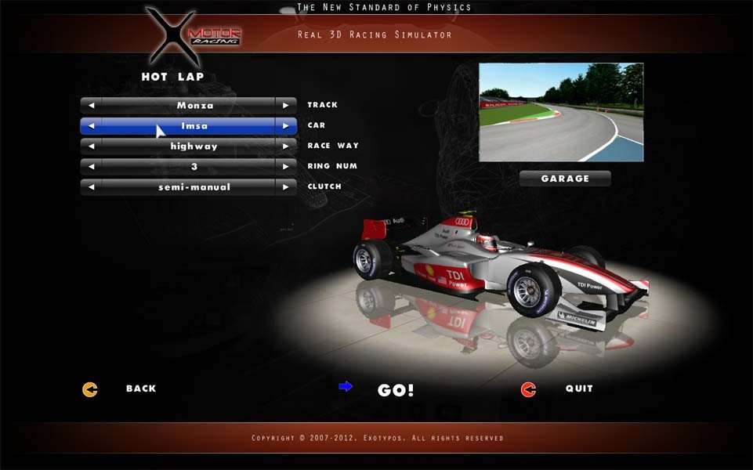Screen dimensions: 753x470
Task: Click the Real 3D Racing Simulator text
Action: 375,34
